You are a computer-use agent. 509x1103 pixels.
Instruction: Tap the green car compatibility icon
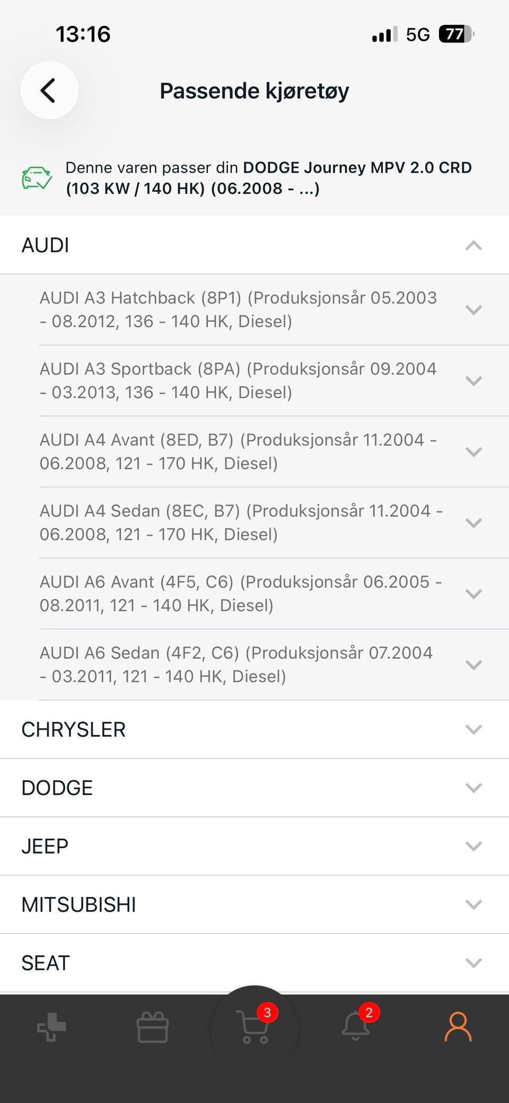[37, 178]
